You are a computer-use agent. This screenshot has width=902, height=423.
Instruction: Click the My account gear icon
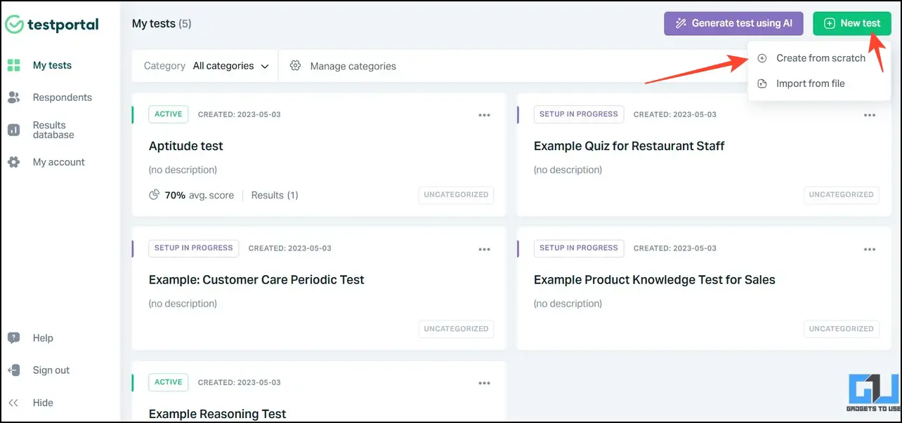click(x=13, y=162)
